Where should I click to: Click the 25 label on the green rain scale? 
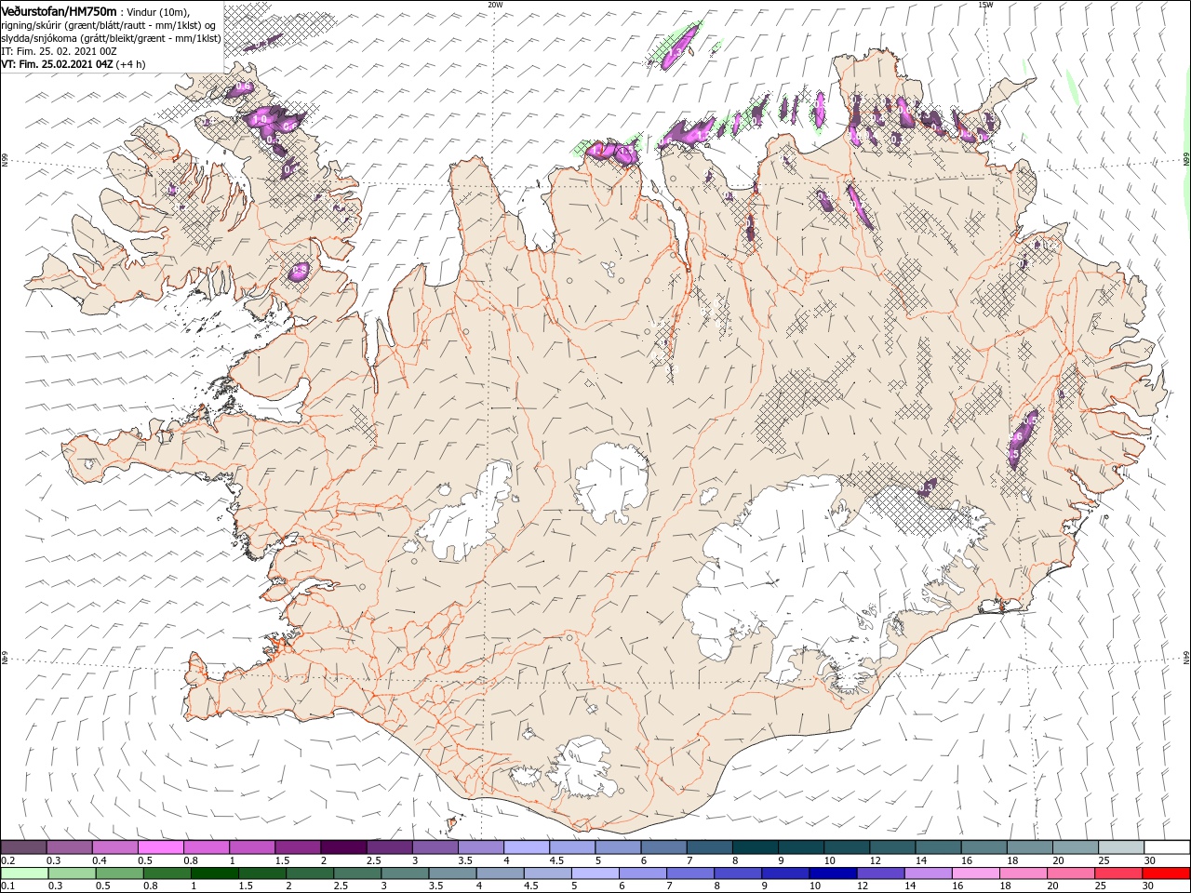tap(1100, 886)
